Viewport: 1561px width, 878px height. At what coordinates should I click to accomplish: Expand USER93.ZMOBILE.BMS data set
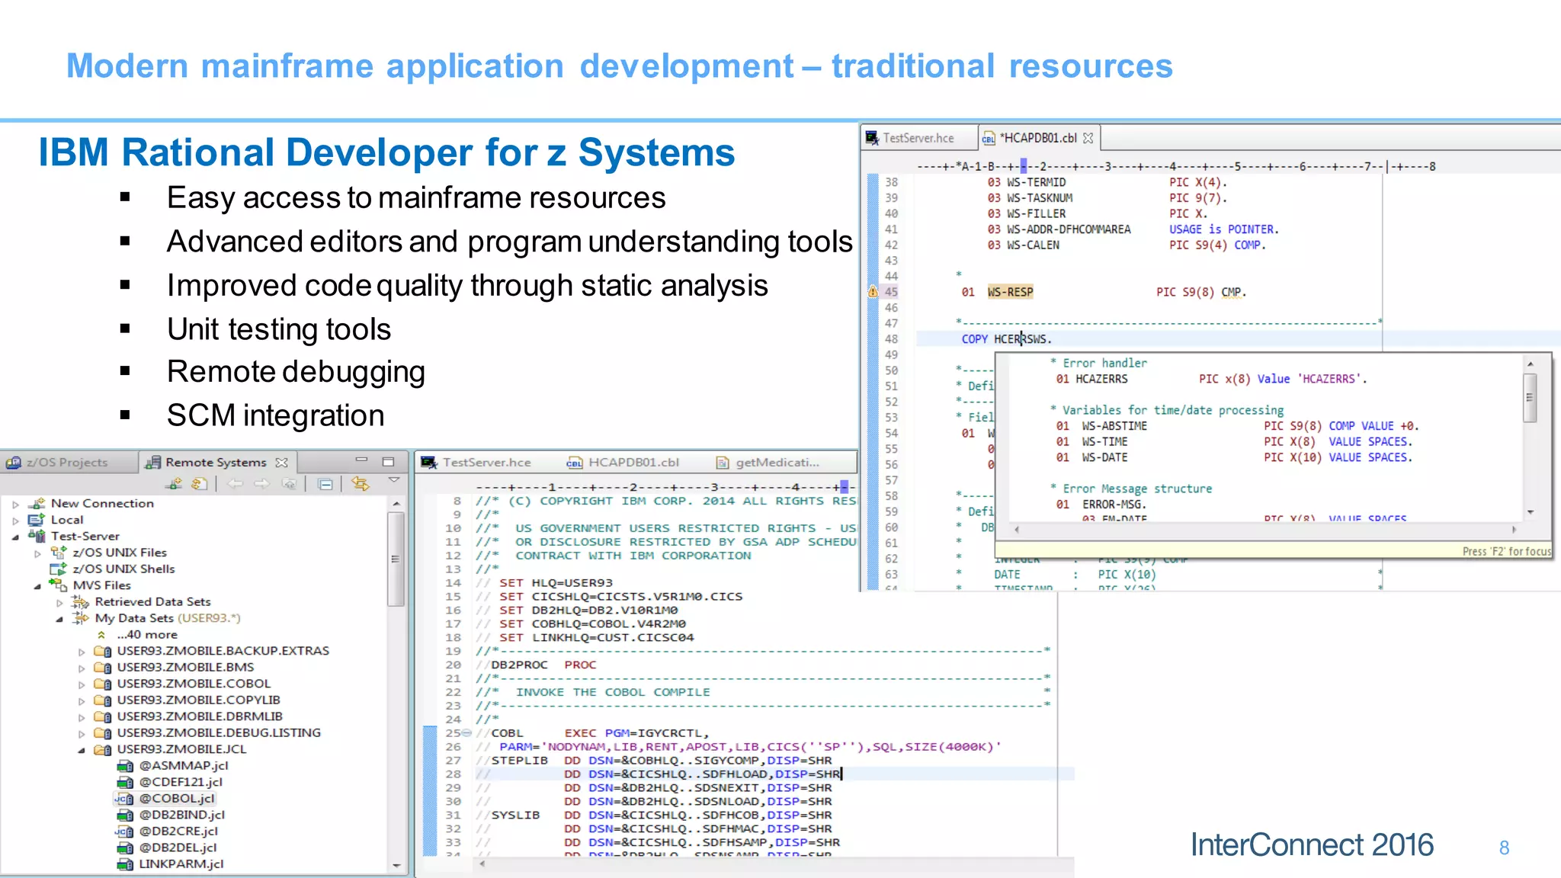point(82,668)
